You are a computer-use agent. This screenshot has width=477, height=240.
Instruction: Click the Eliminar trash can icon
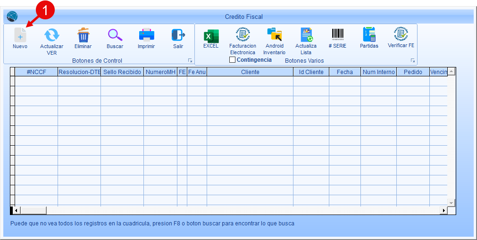tap(83, 35)
